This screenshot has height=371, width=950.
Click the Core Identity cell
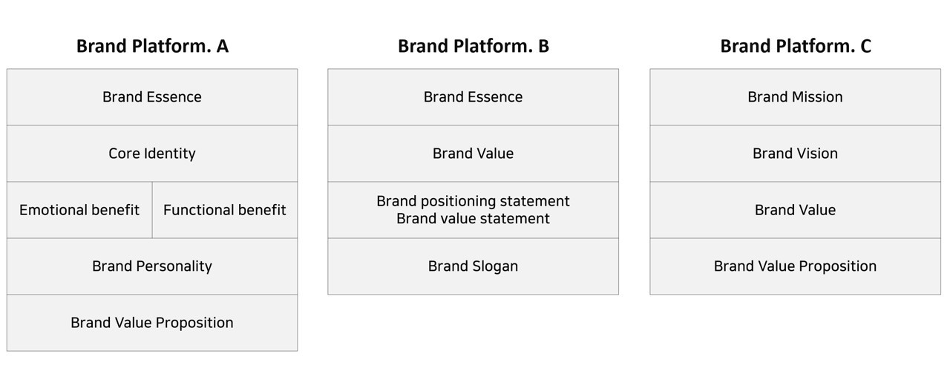click(152, 154)
